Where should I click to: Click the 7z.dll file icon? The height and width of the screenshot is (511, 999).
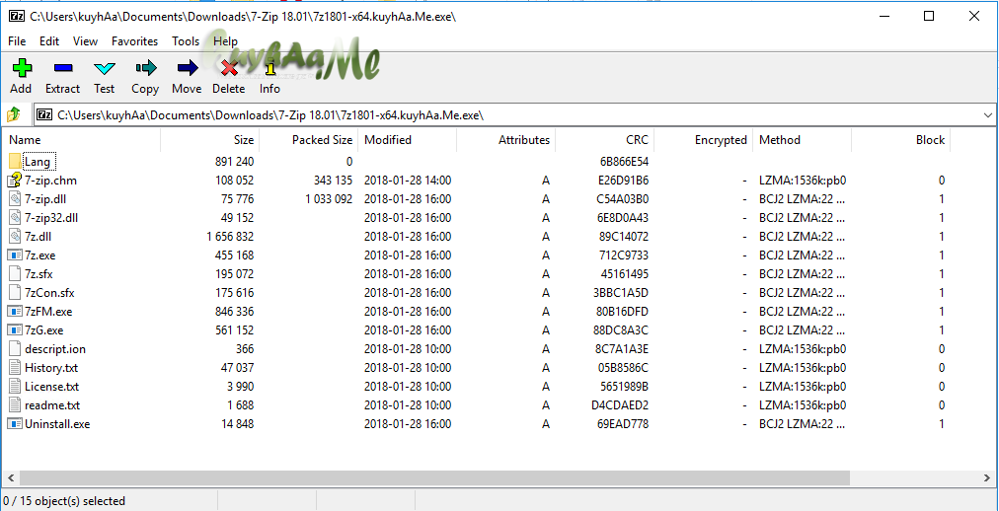[x=15, y=237]
